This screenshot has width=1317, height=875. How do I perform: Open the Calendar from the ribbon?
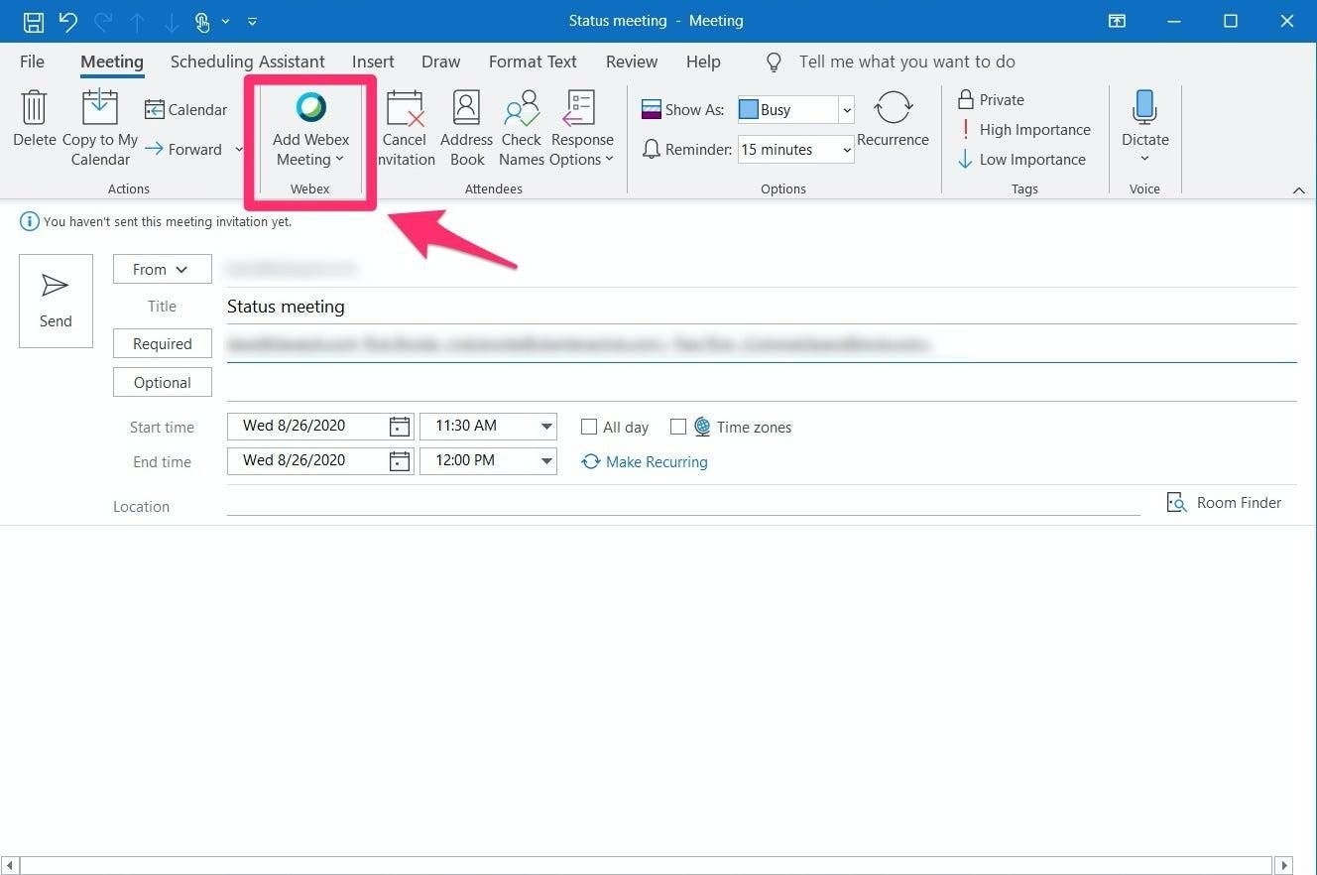pyautogui.click(x=185, y=109)
